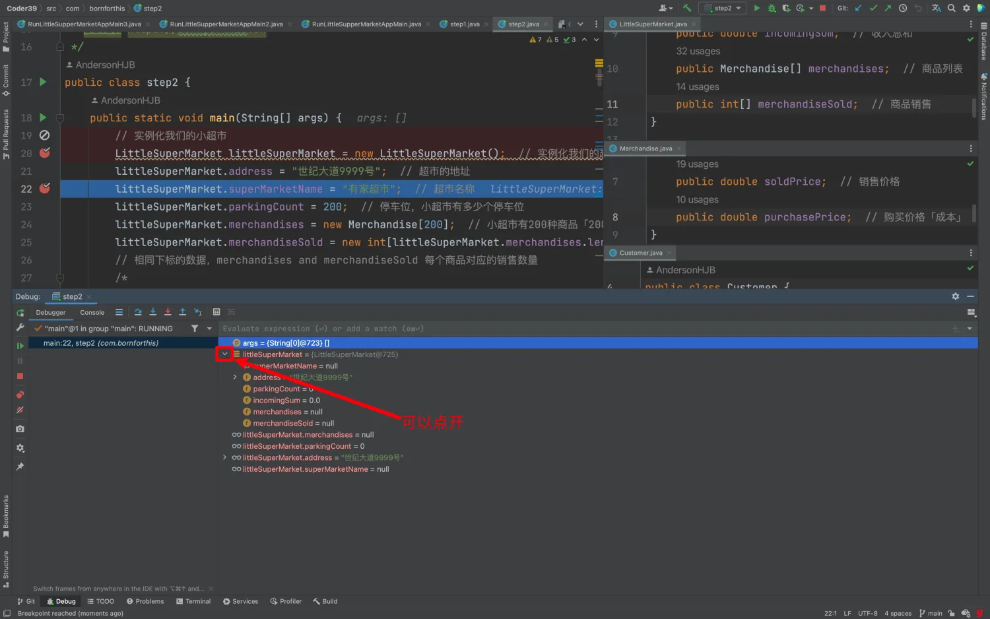Click the UTF-8 encoding in the status bar

point(867,613)
